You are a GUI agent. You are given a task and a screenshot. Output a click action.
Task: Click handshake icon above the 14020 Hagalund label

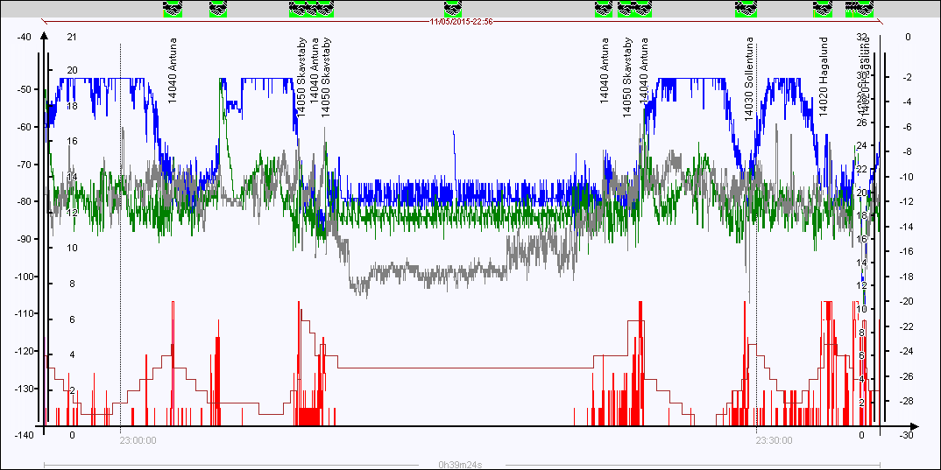coord(822,9)
